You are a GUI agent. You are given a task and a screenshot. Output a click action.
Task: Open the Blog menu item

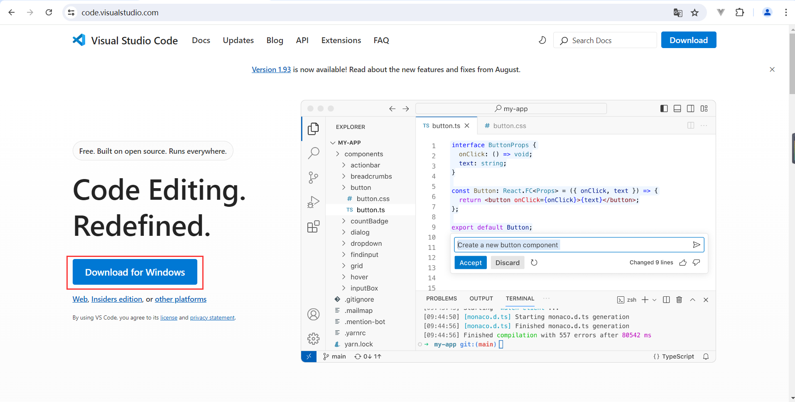(x=275, y=40)
